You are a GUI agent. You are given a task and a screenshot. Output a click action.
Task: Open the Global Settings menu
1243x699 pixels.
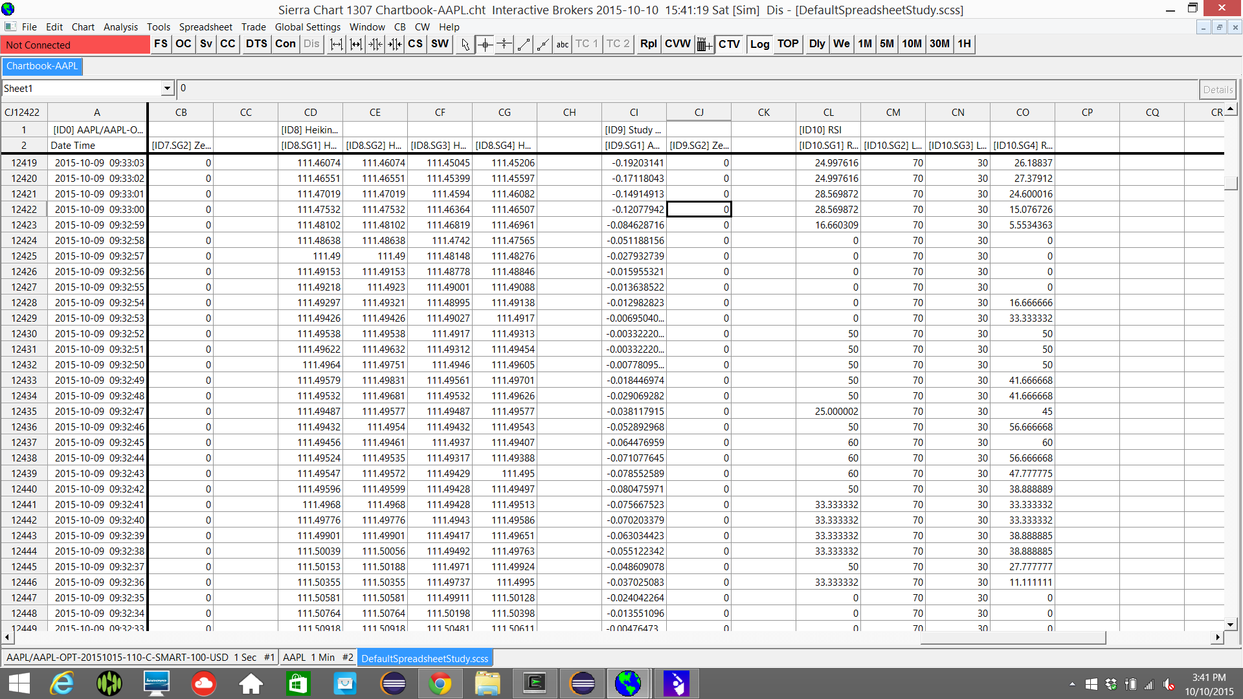pos(308,27)
